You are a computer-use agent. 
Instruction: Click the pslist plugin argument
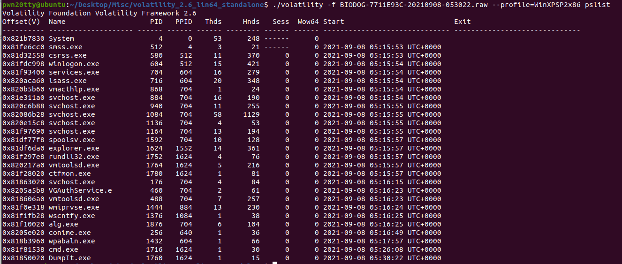[598, 5]
